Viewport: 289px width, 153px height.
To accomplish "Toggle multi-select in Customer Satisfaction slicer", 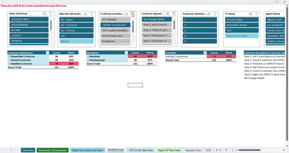I will [209, 14].
